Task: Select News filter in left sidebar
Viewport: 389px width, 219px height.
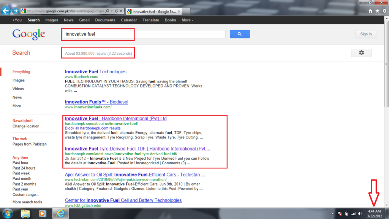Action: click(x=17, y=97)
